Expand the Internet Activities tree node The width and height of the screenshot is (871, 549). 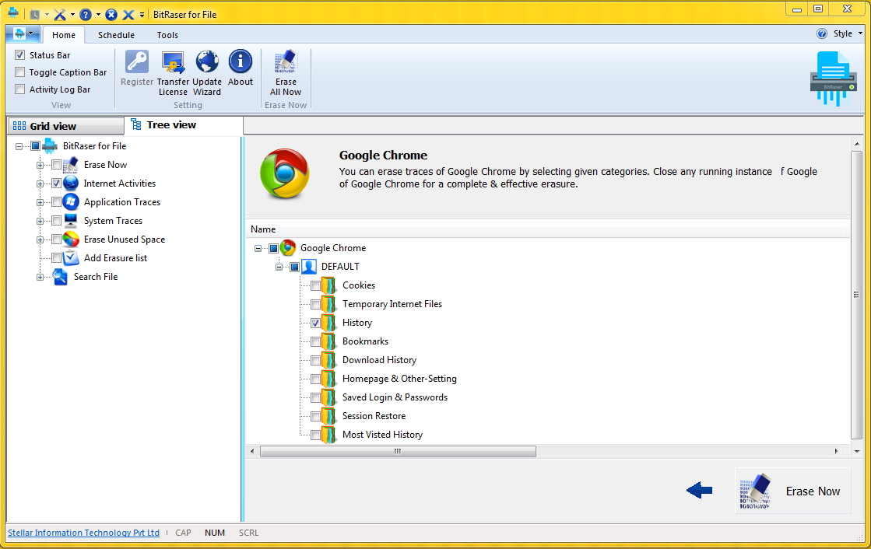click(x=40, y=184)
